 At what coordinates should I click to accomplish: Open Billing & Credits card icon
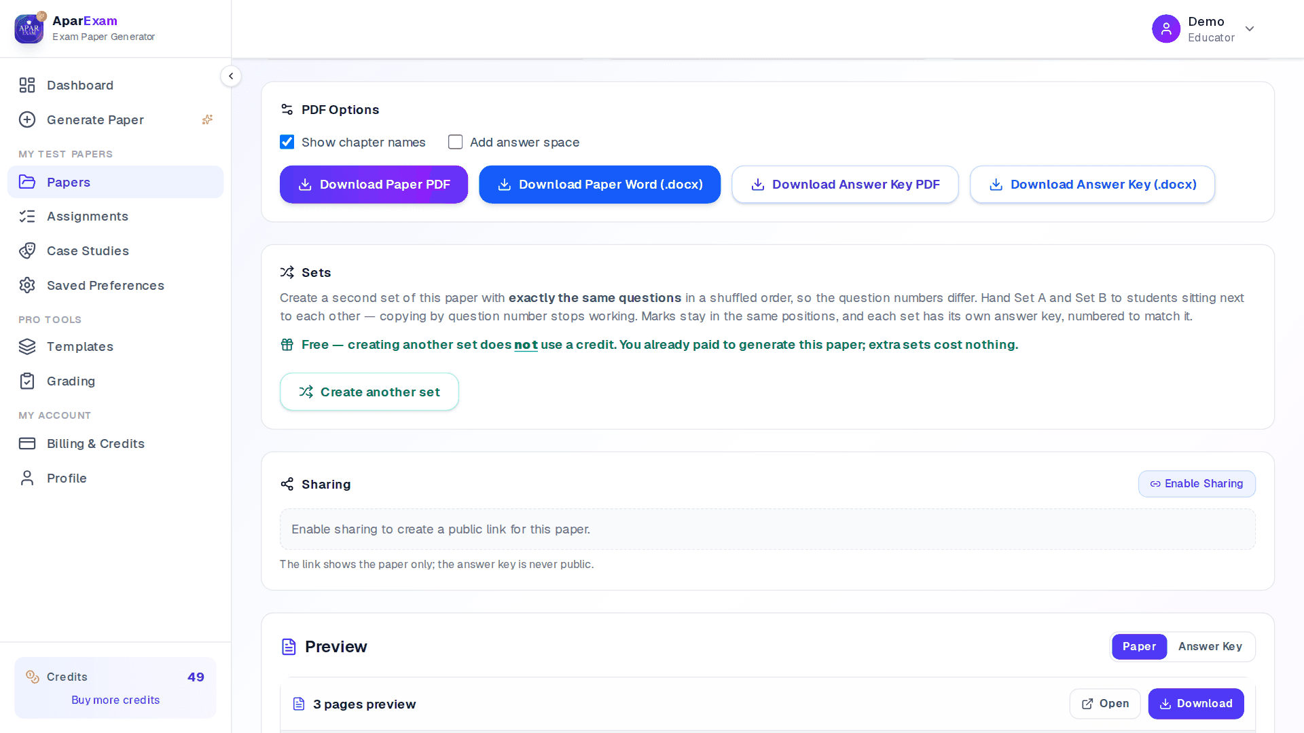click(27, 443)
